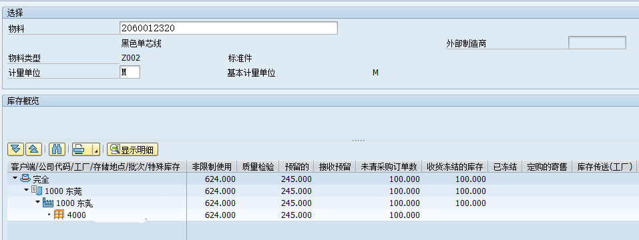
Task: Open the print options dropdown arrow
Action: 96,149
